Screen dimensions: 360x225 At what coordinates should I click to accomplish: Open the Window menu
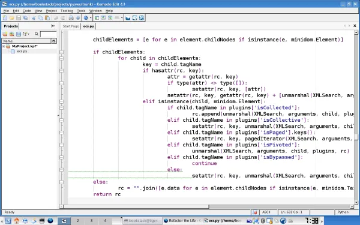click(95, 11)
